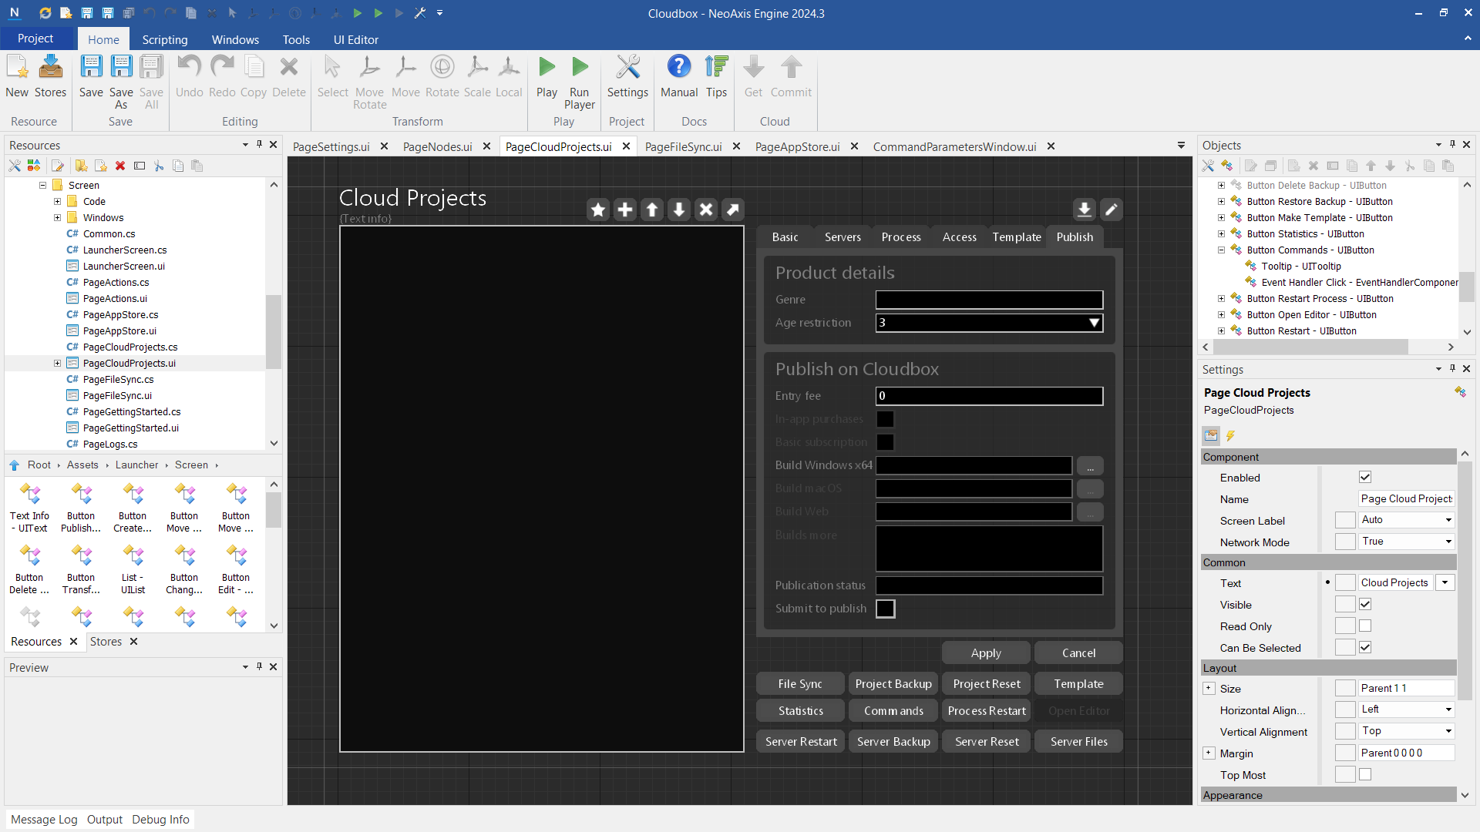
Task: Click the lightning events icon in Settings
Action: coord(1231,436)
